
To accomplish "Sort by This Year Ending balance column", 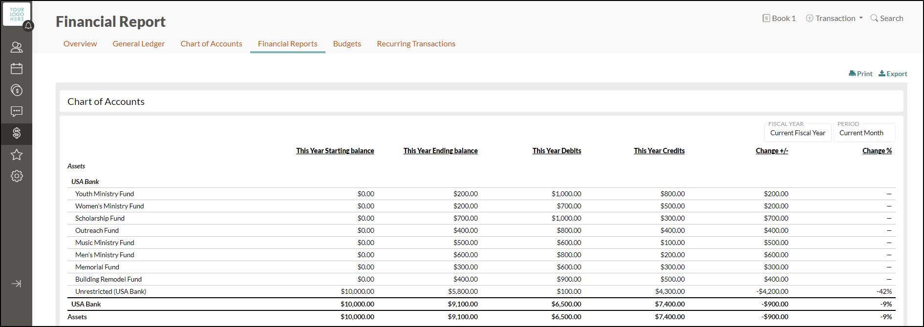I will click(440, 151).
